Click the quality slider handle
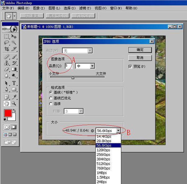Viewport: 187px width, 184px height. 73,78
